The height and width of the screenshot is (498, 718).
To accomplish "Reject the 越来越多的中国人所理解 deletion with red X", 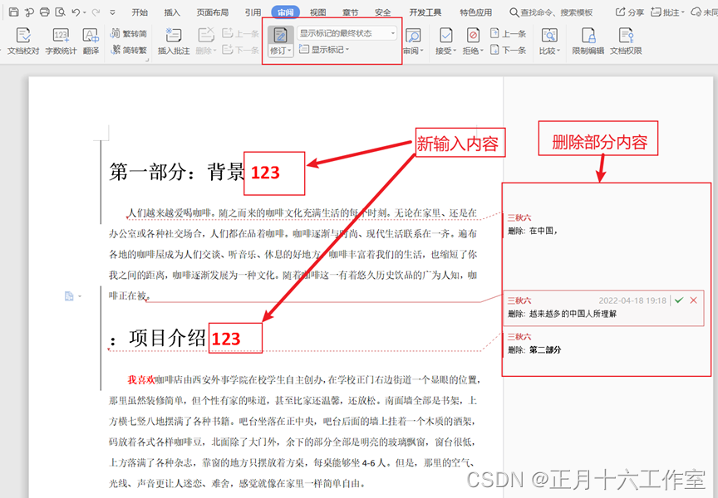I will click(693, 300).
